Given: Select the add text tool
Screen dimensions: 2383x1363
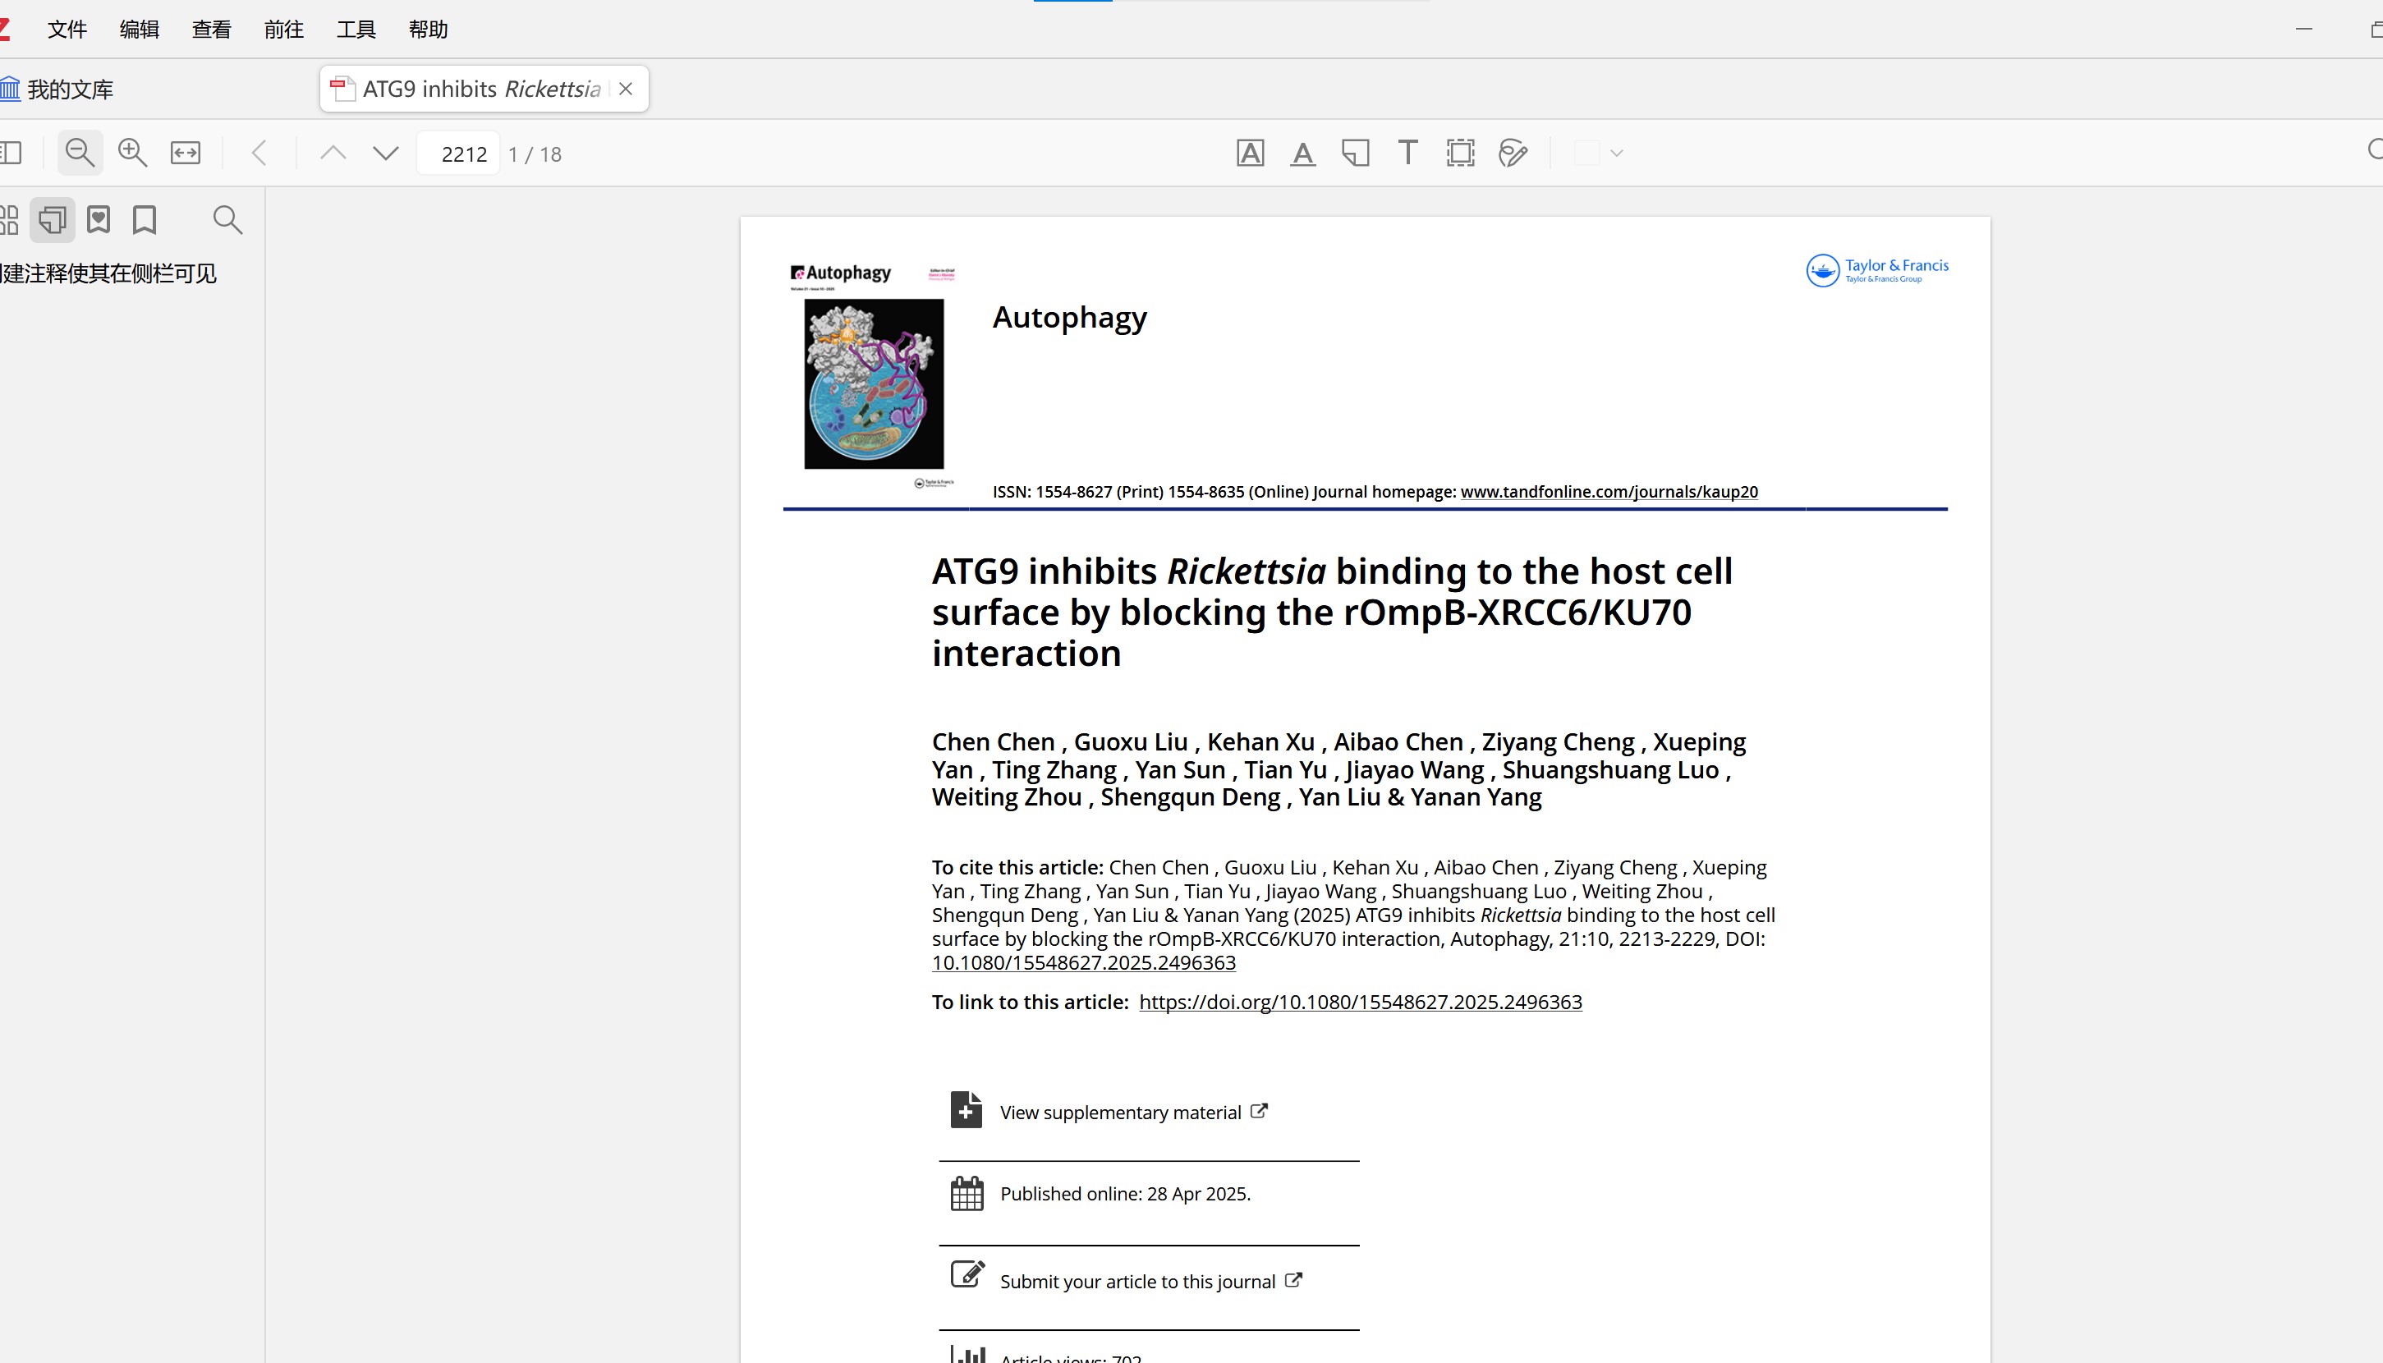Looking at the screenshot, I should pos(1407,153).
